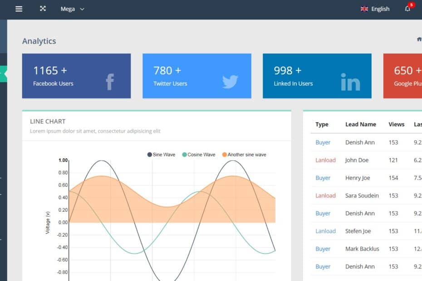Open the 650 + Google Plus card
This screenshot has width=422, height=281.
tap(402, 76)
